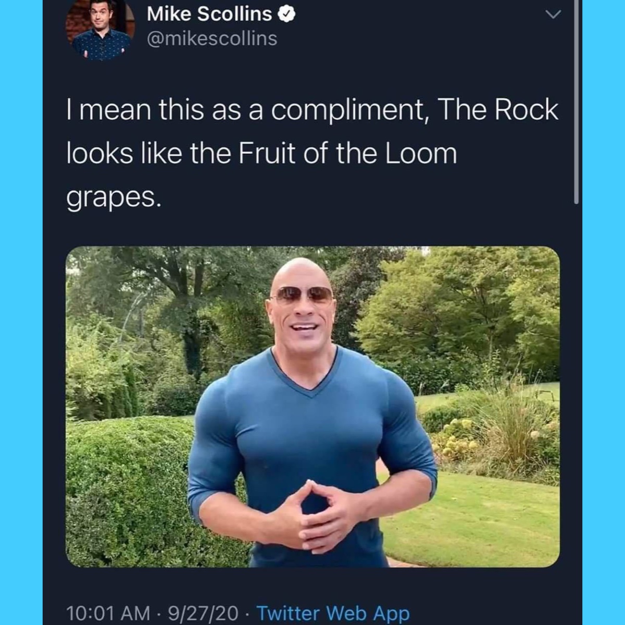The width and height of the screenshot is (625, 625).
Task: Click Mike Scollins' profile picture
Action: [x=101, y=30]
